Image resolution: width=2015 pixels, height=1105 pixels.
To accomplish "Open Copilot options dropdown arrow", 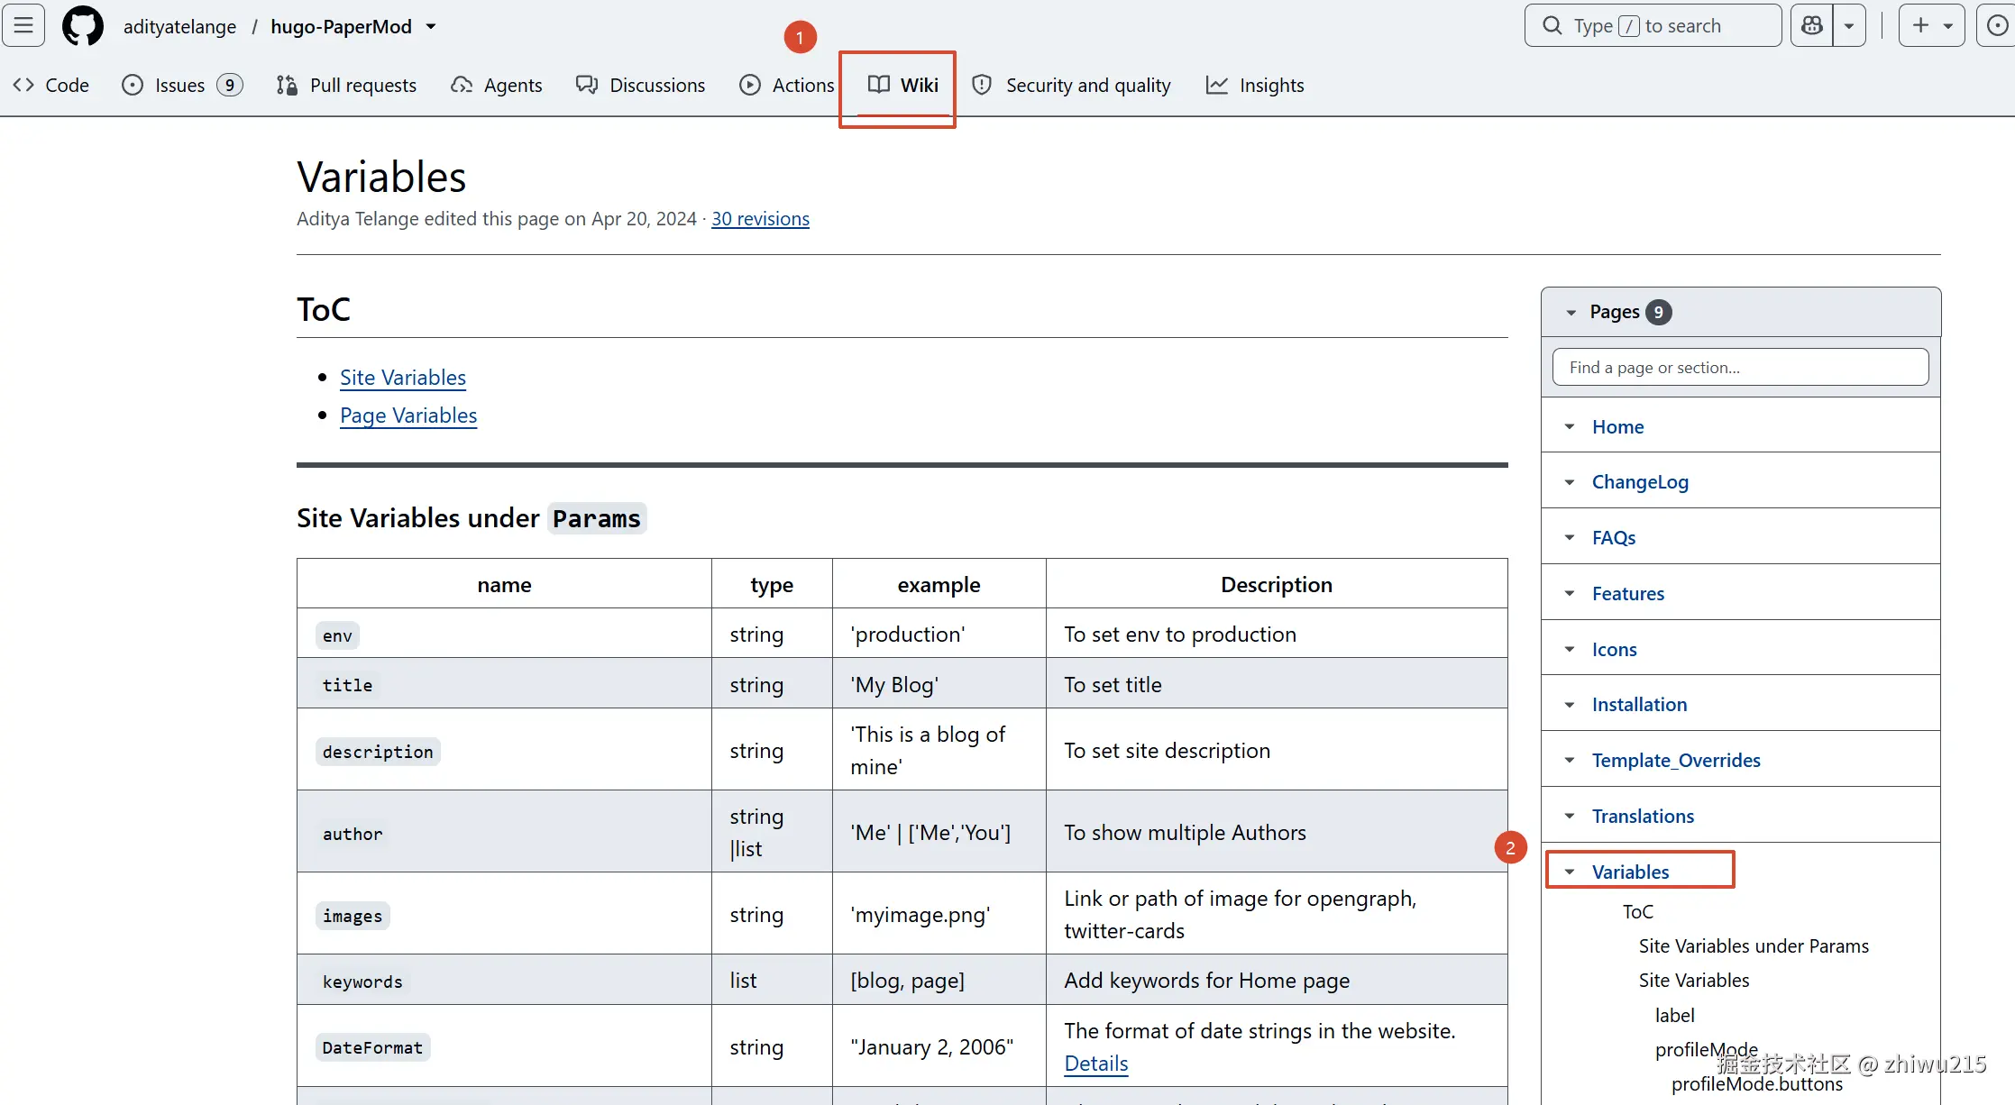I will click(x=1849, y=25).
